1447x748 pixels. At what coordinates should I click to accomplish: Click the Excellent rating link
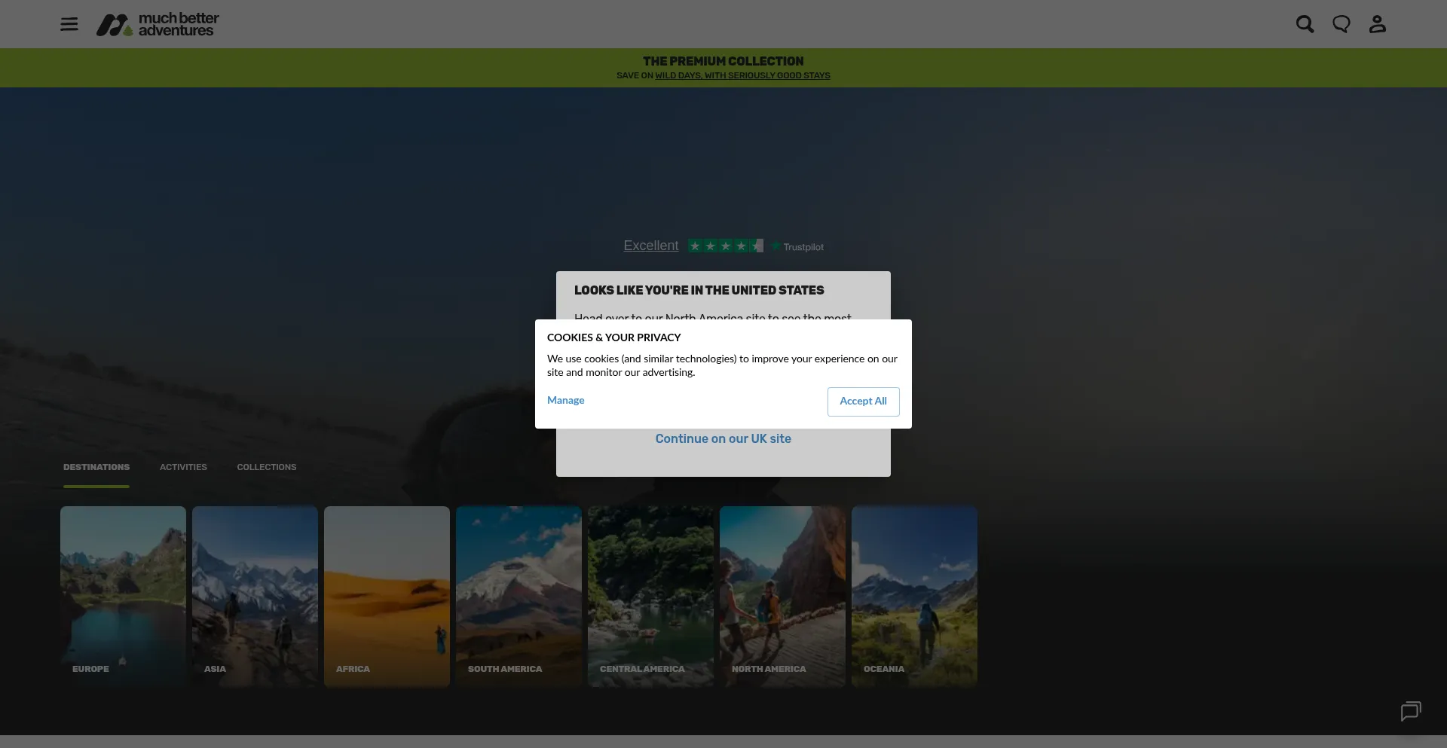650,246
